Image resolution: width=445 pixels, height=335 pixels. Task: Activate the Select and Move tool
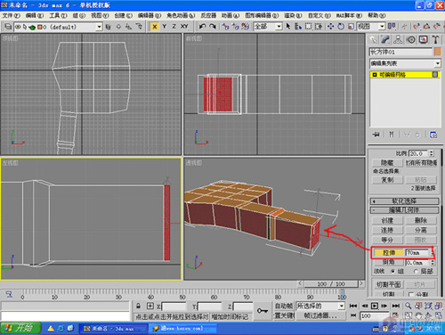pyautogui.click(x=330, y=27)
